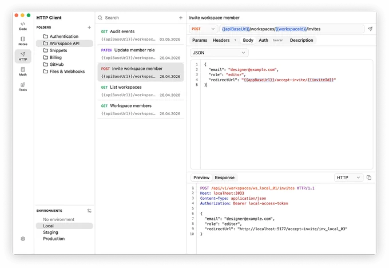Click the bearer label beside Auth
Screen dimensions: 389x268
pyautogui.click(x=277, y=40)
